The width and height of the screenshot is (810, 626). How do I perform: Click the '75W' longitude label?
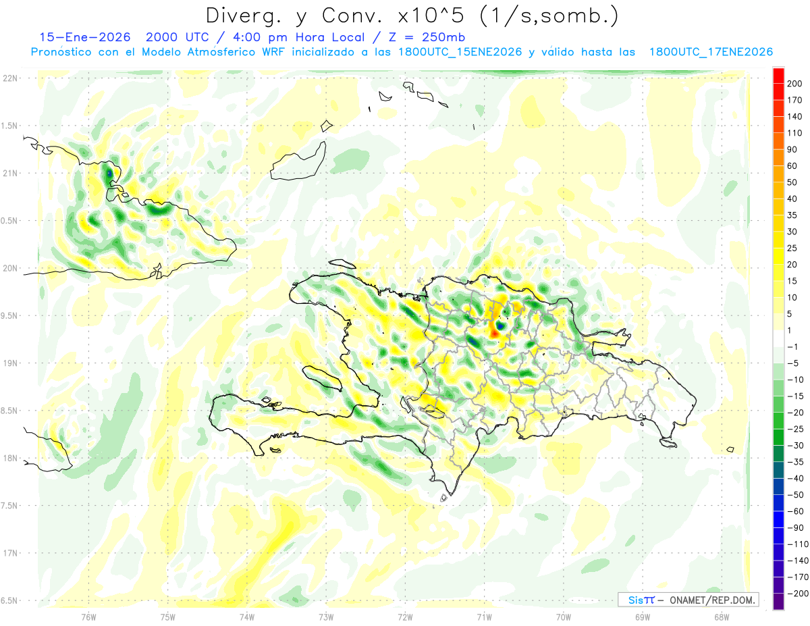[167, 617]
